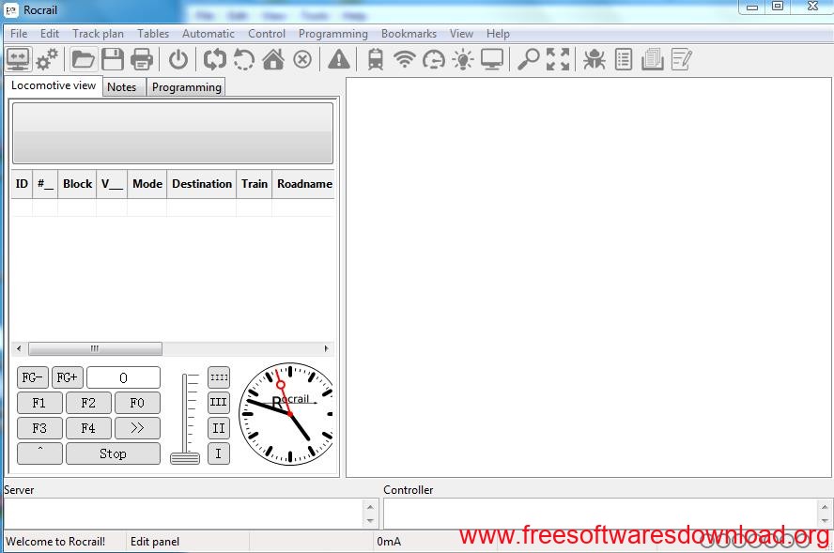Click the warning triangle emergency icon

tap(339, 59)
